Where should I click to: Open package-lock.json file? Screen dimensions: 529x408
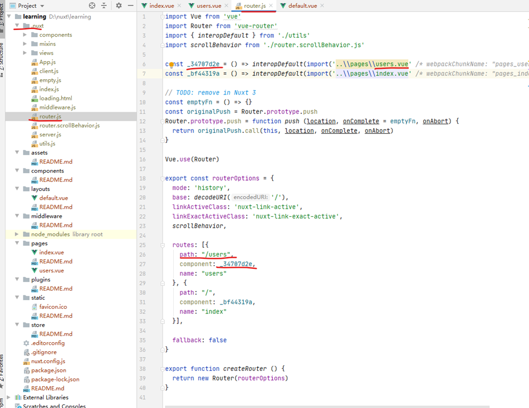(55, 379)
